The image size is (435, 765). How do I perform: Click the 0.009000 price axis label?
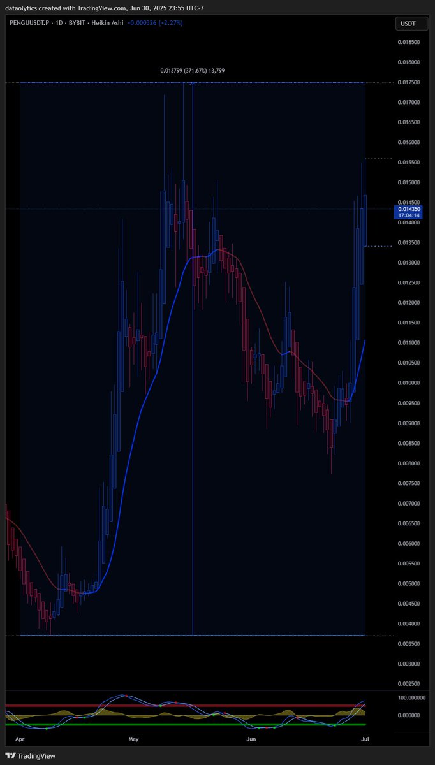tap(409, 423)
